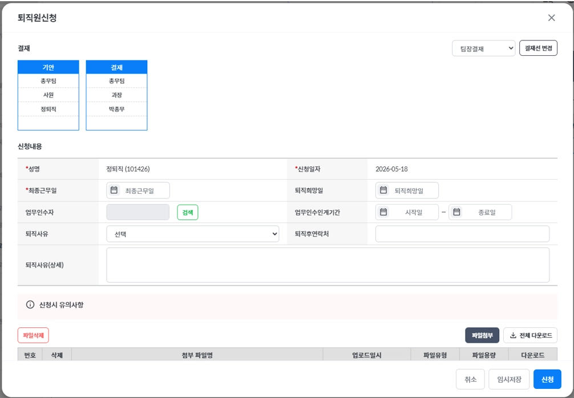The height and width of the screenshot is (398, 574).
Task: Click the 결재선 변경 button
Action: (x=538, y=48)
